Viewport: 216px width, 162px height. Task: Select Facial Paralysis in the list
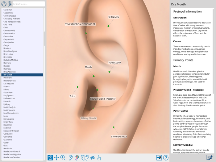tap(22, 107)
